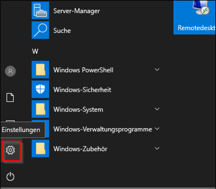Image resolution: width=216 pixels, height=189 pixels.
Task: Jump to apps via letter W header
Action: [35, 51]
